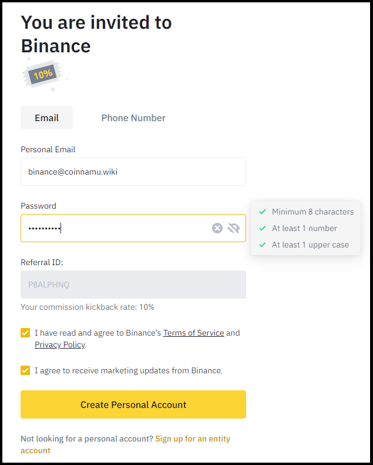The image size is (373, 465).
Task: Click the Referral ID field
Action: [x=133, y=285]
